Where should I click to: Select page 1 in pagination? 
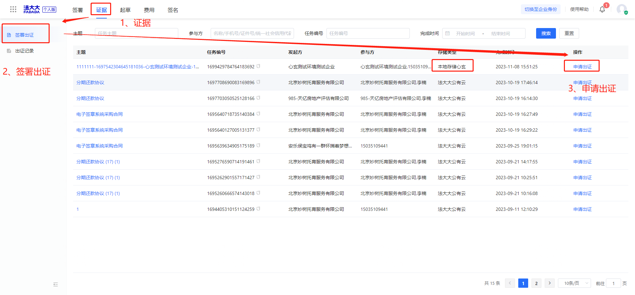click(x=523, y=283)
